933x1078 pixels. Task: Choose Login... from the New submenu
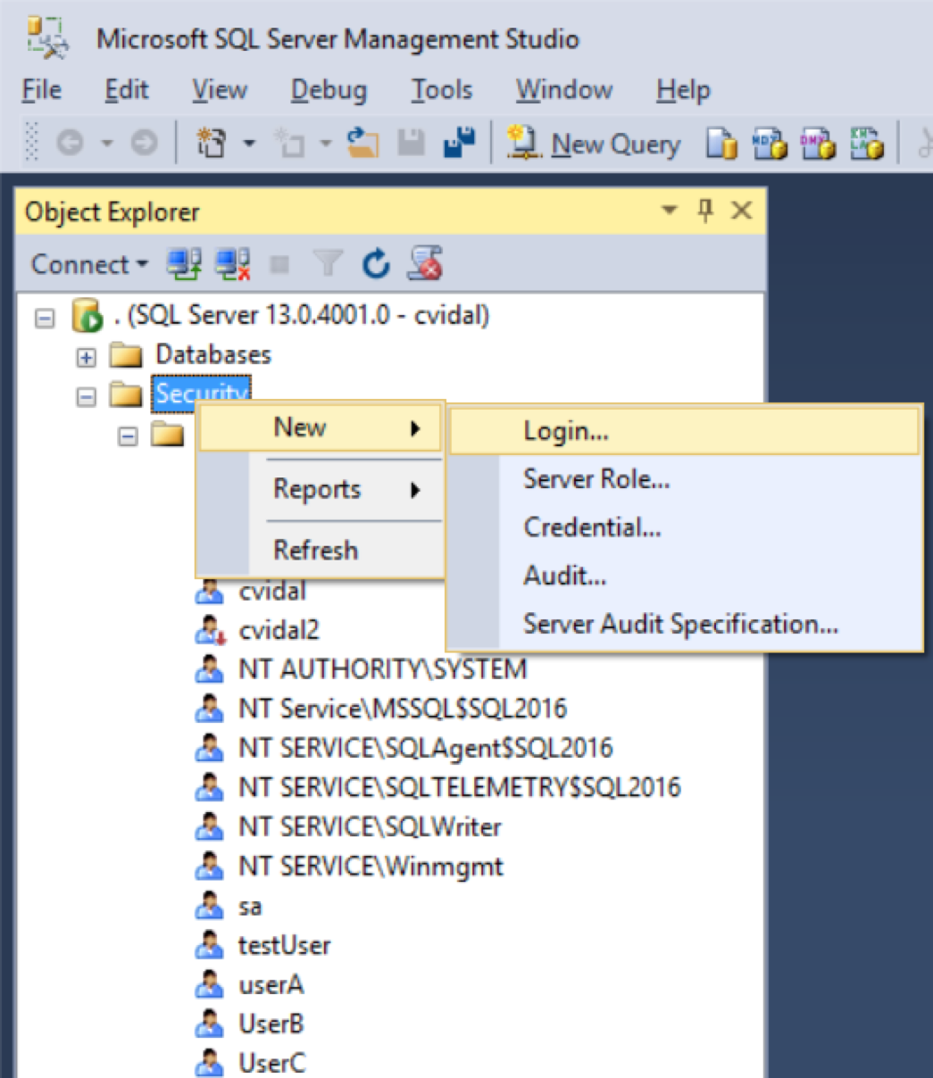[x=685, y=432]
